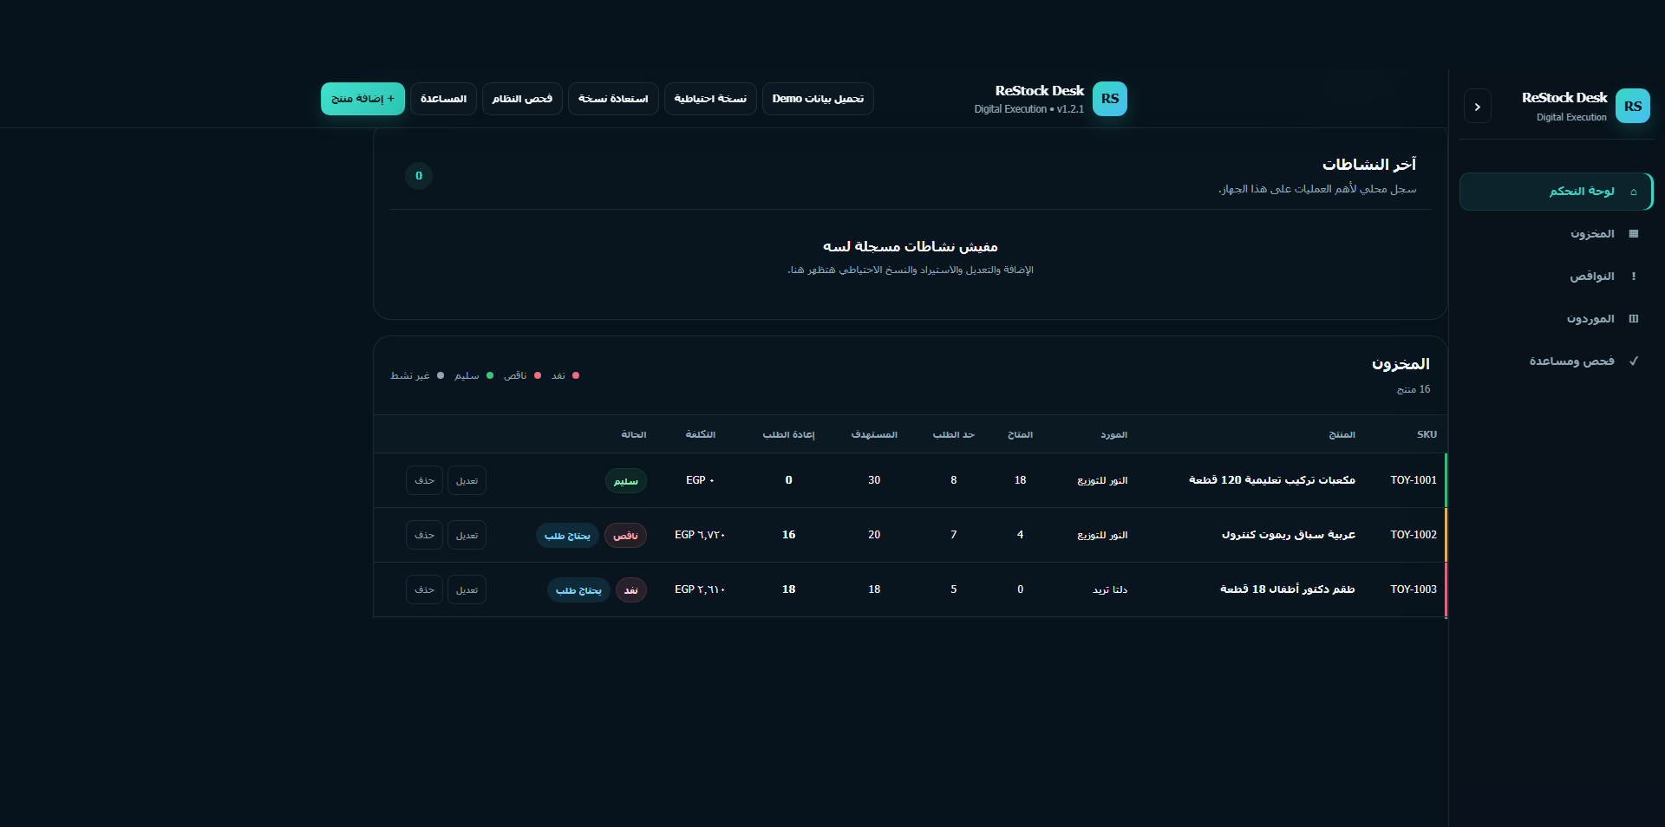
Task: Click the activity count badge showing 0
Action: click(x=419, y=176)
